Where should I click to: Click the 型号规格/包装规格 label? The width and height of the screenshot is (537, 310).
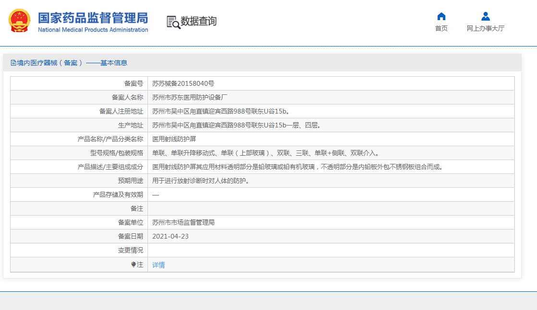tap(117, 153)
